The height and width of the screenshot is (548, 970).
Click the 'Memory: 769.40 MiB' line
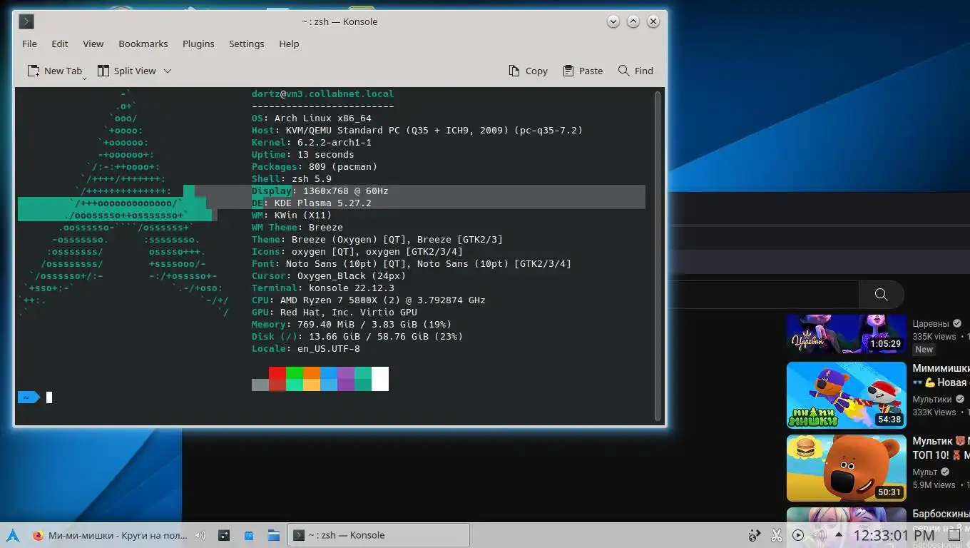click(x=352, y=325)
